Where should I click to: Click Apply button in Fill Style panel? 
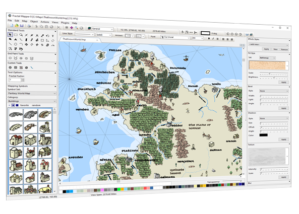tap(284, 82)
